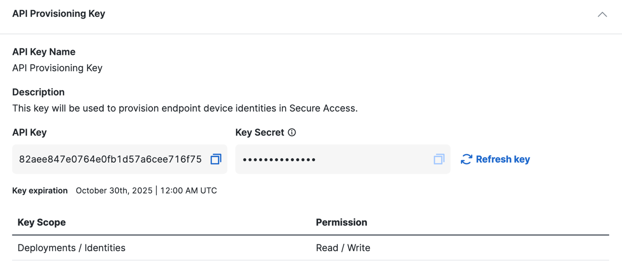This screenshot has height=272, width=622.
Task: Click the Key Scope column header
Action: coord(42,222)
